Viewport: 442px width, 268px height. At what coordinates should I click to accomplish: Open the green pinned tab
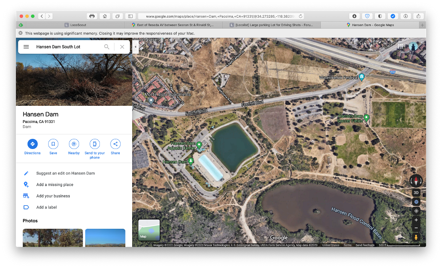tap(21, 25)
